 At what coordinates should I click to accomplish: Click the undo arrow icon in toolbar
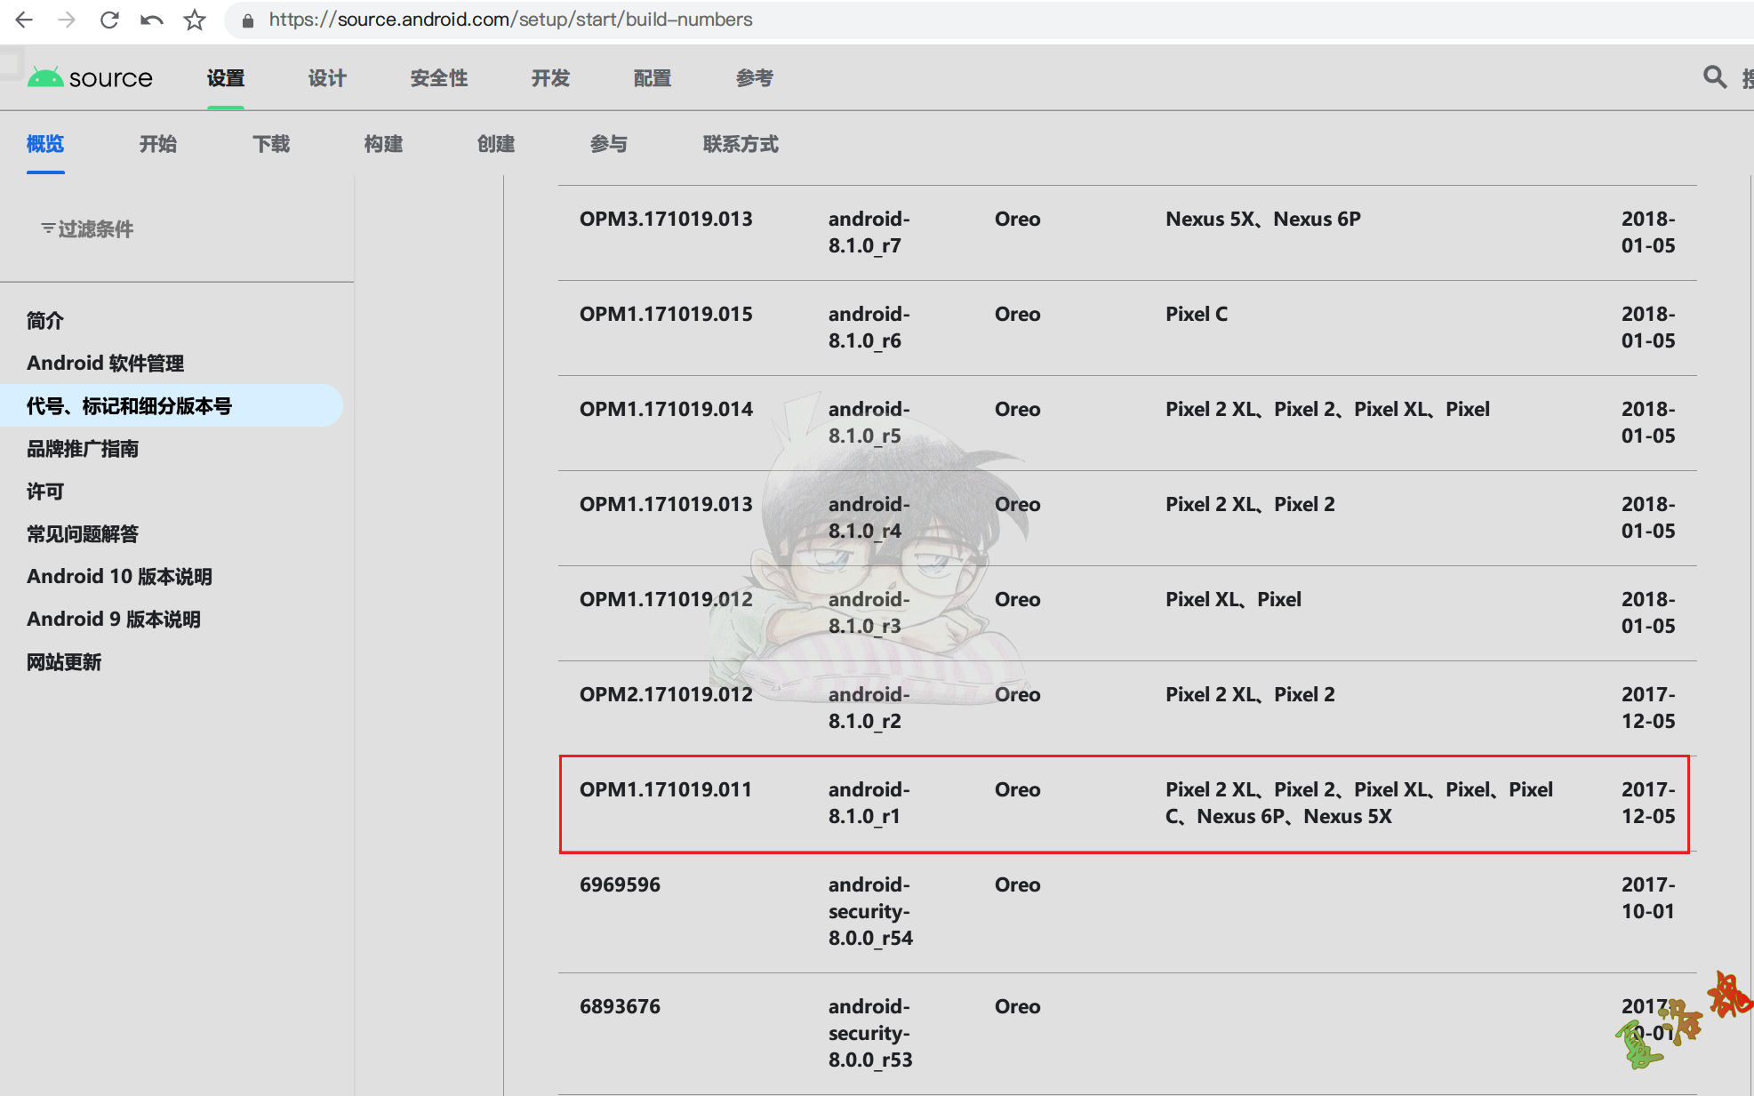(x=152, y=20)
